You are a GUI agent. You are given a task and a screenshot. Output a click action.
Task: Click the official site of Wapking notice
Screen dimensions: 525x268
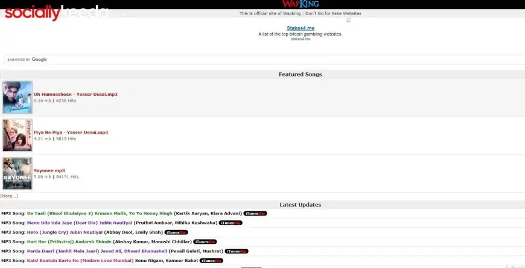(301, 13)
